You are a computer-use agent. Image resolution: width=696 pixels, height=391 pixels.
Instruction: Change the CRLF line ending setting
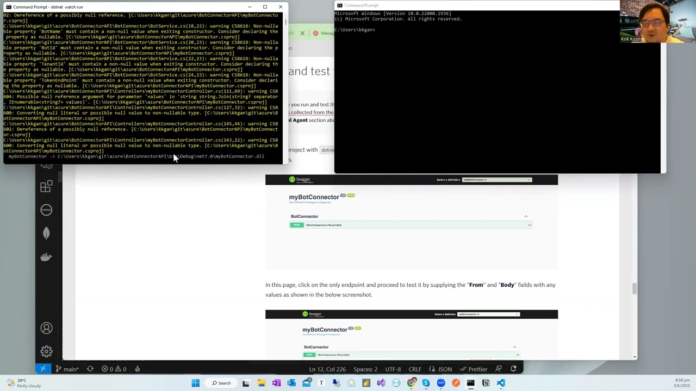point(415,369)
